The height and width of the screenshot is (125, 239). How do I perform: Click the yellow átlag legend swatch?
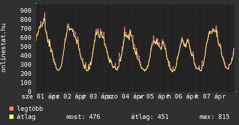12,117
